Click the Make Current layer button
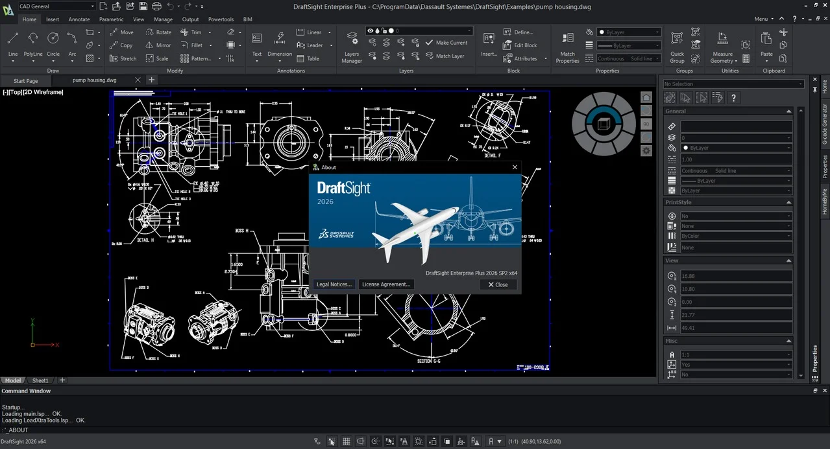This screenshot has width=830, height=449. [446, 43]
